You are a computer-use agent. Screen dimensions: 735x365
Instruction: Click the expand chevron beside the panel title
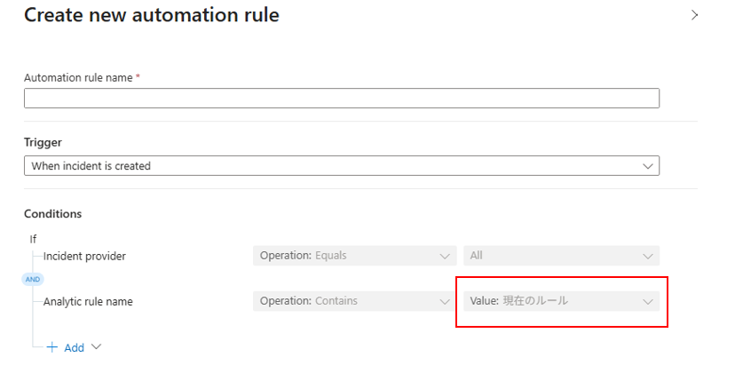[x=695, y=15]
